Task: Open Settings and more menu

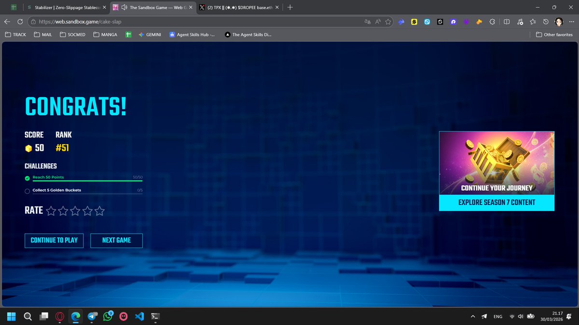Action: [x=572, y=22]
